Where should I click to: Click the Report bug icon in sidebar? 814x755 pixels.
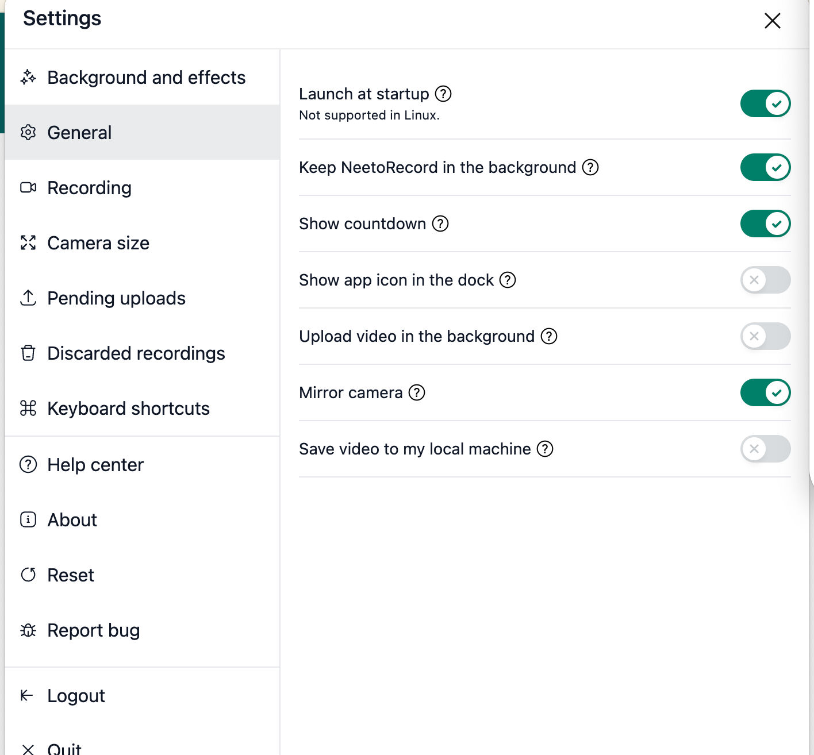[28, 630]
